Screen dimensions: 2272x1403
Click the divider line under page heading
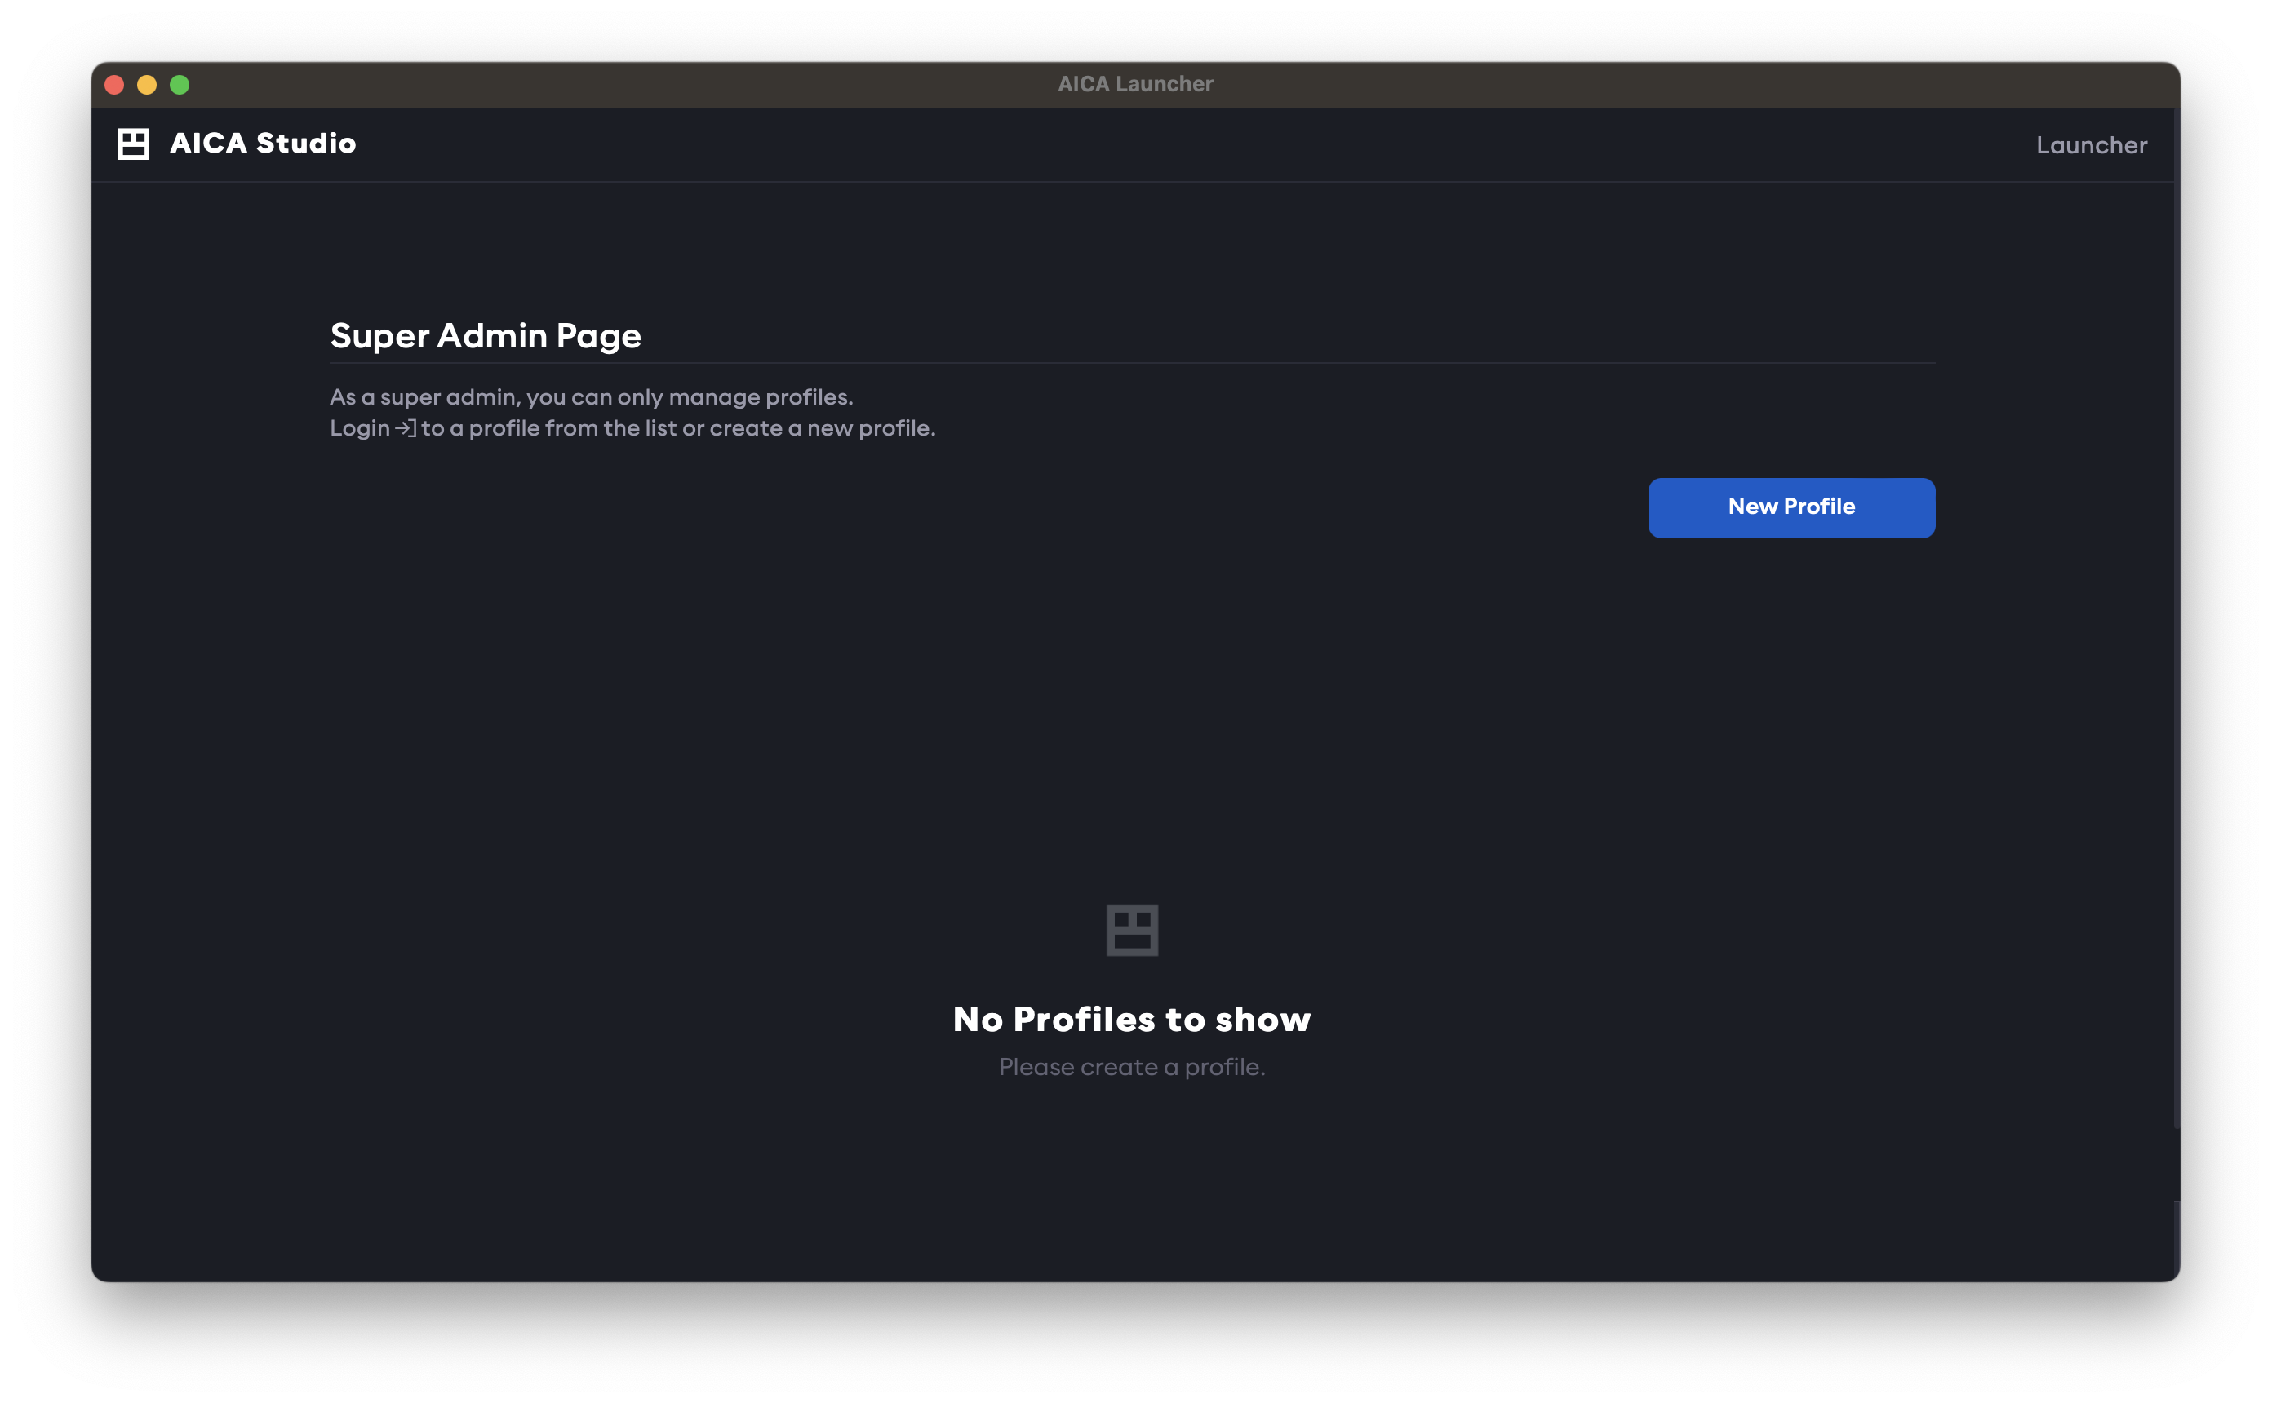pos(1131,363)
